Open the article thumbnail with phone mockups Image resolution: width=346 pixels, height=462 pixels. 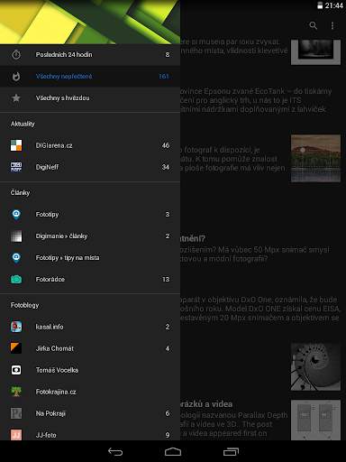(x=315, y=420)
